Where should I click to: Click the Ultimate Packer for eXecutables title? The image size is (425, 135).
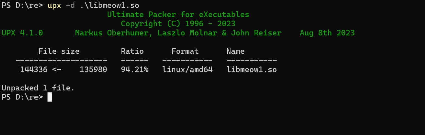tap(178, 15)
